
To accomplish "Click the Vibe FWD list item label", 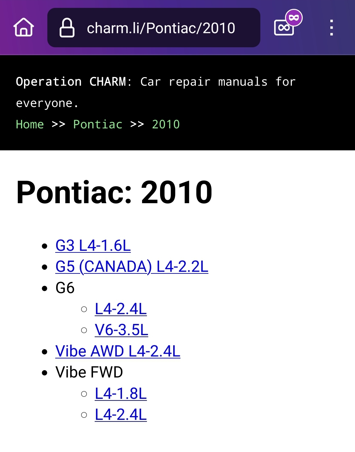I will click(89, 372).
